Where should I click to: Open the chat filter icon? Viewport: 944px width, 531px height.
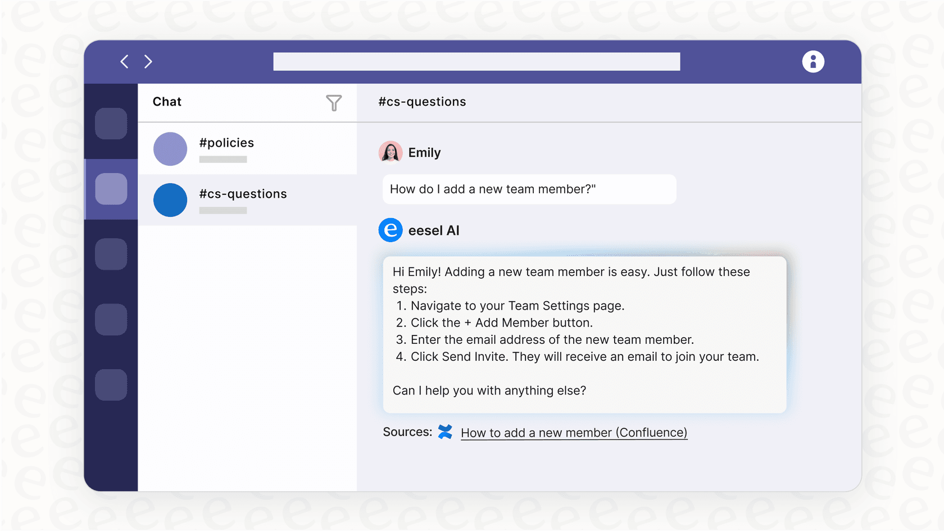point(334,103)
